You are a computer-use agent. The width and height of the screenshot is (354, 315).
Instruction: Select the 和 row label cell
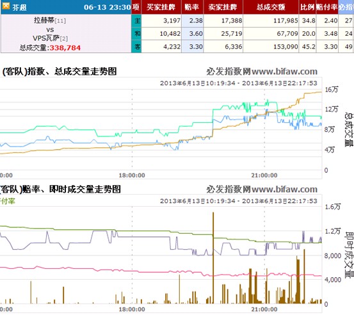click(x=136, y=34)
